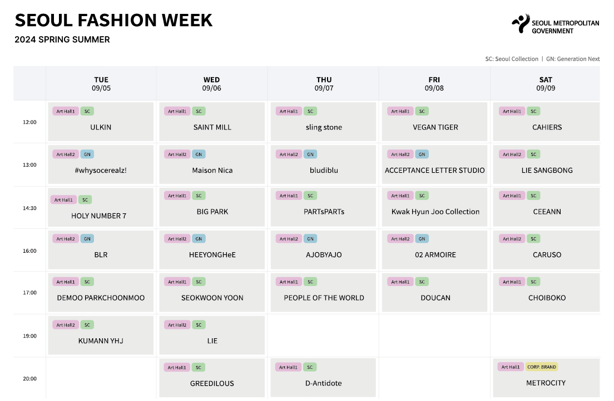Image resolution: width=614 pixels, height=401 pixels.
Task: Click the 20:00 time slot label
Action: pos(30,379)
